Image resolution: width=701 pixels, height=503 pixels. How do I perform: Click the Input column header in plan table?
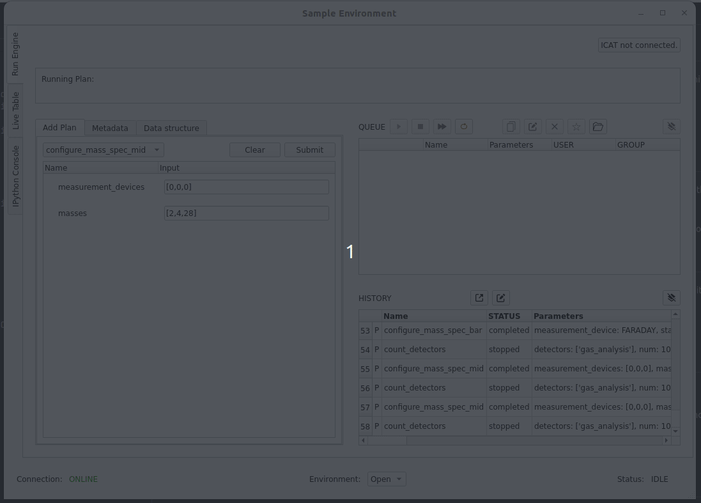click(x=247, y=167)
